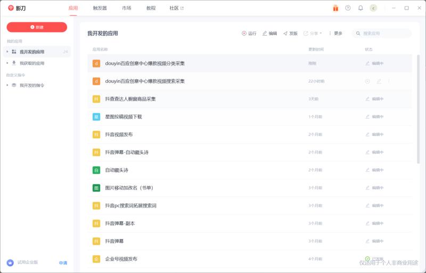The width and height of the screenshot is (426, 273).
Task: Click 编辑中 status on the 星图投稿视频下载 row
Action: 374,117
